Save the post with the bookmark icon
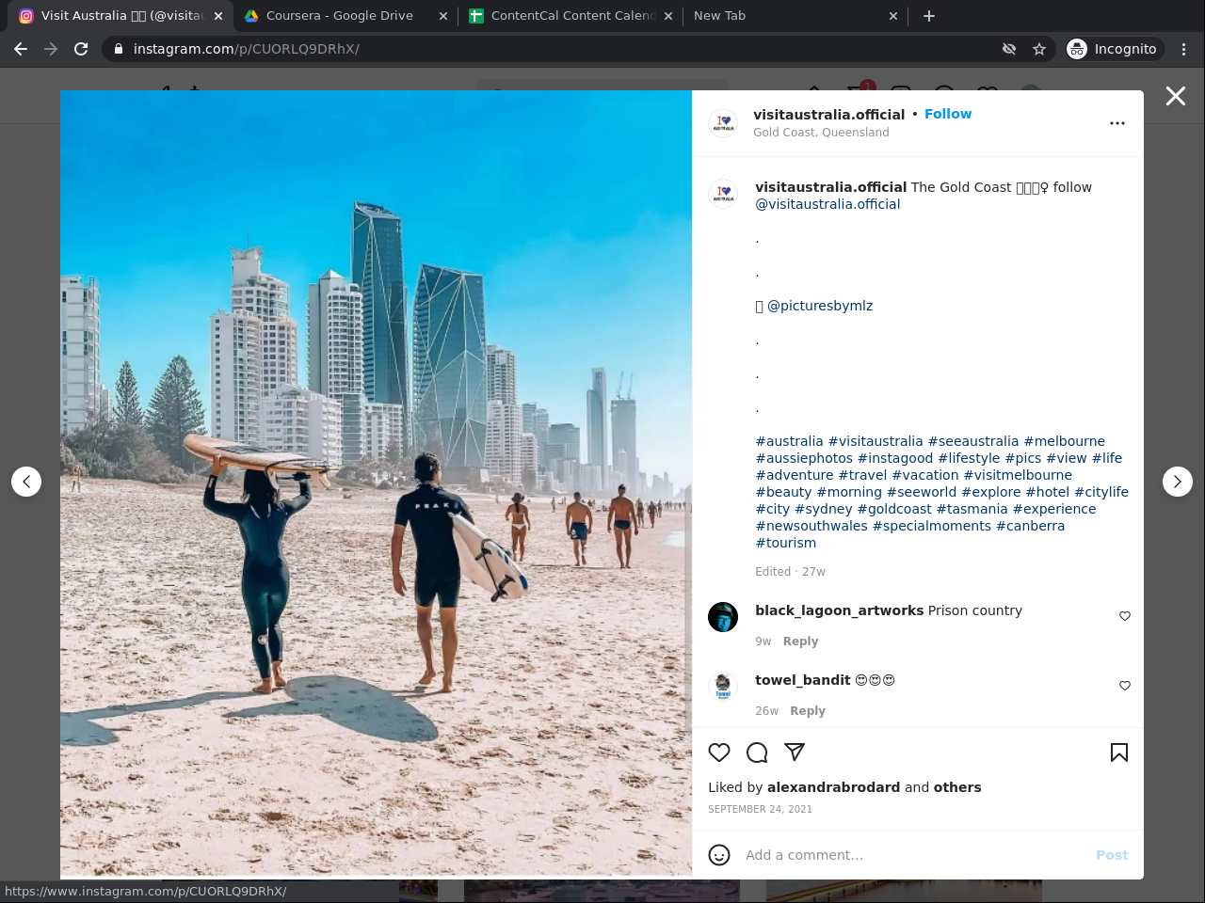 pyautogui.click(x=1119, y=752)
